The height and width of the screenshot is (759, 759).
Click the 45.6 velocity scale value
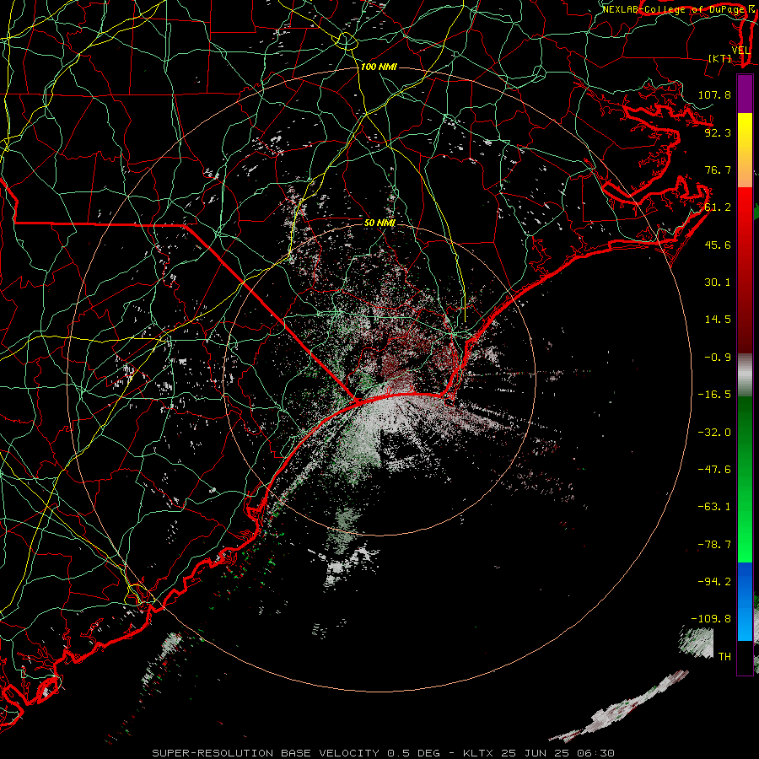coord(718,245)
